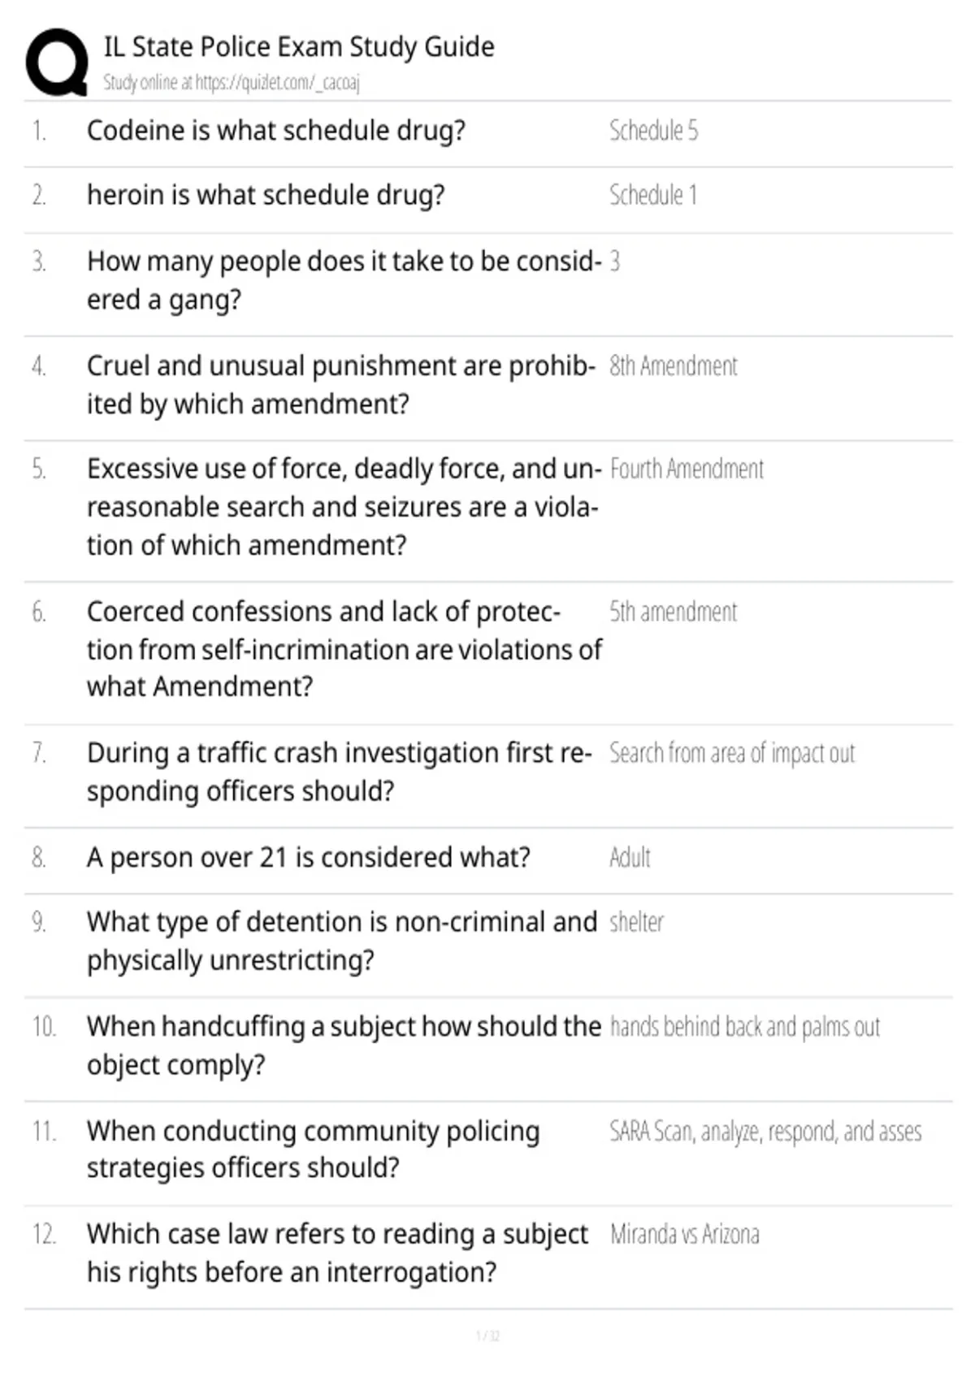The width and height of the screenshot is (975, 1381).
Task: Select the cruel and unusual punishment question
Action: point(341,385)
